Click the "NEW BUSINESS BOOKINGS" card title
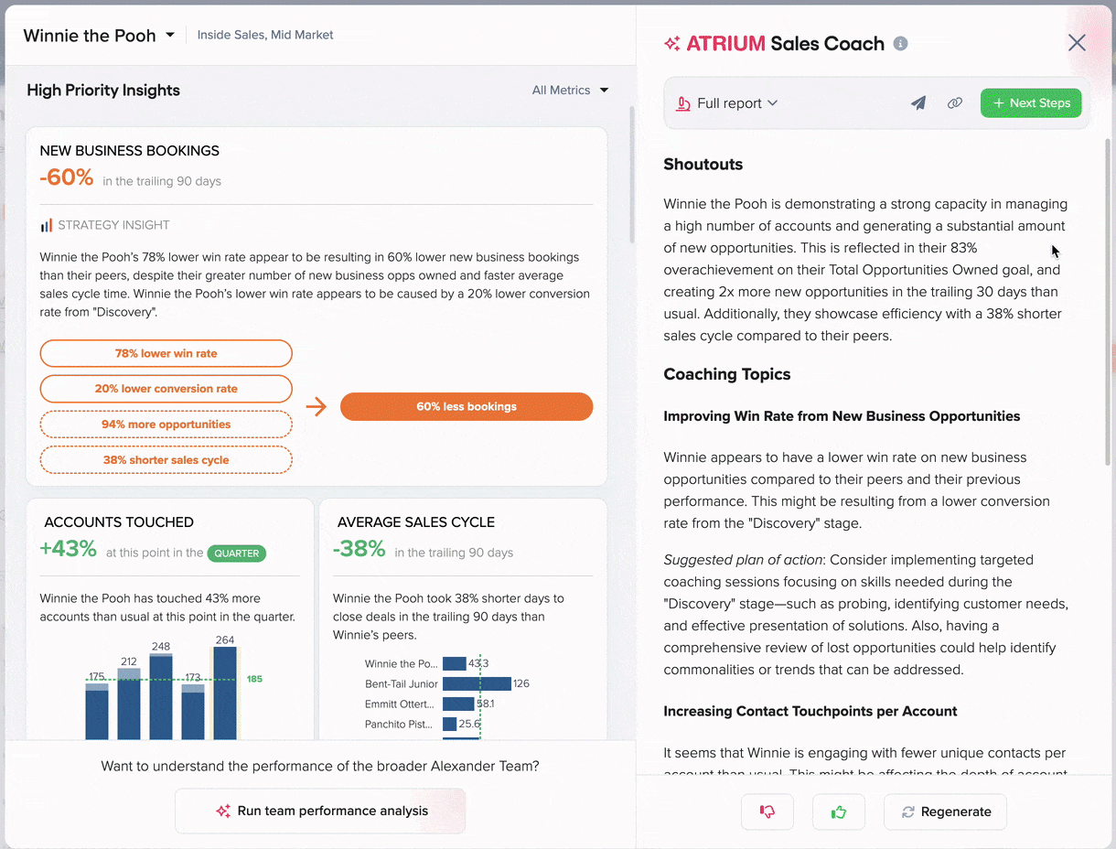The image size is (1116, 849). coord(130,151)
